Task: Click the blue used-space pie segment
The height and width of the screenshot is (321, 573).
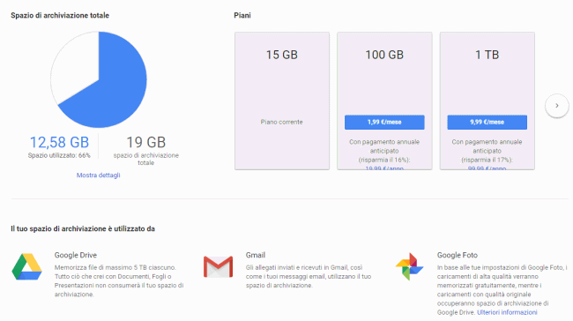Action: 117,87
